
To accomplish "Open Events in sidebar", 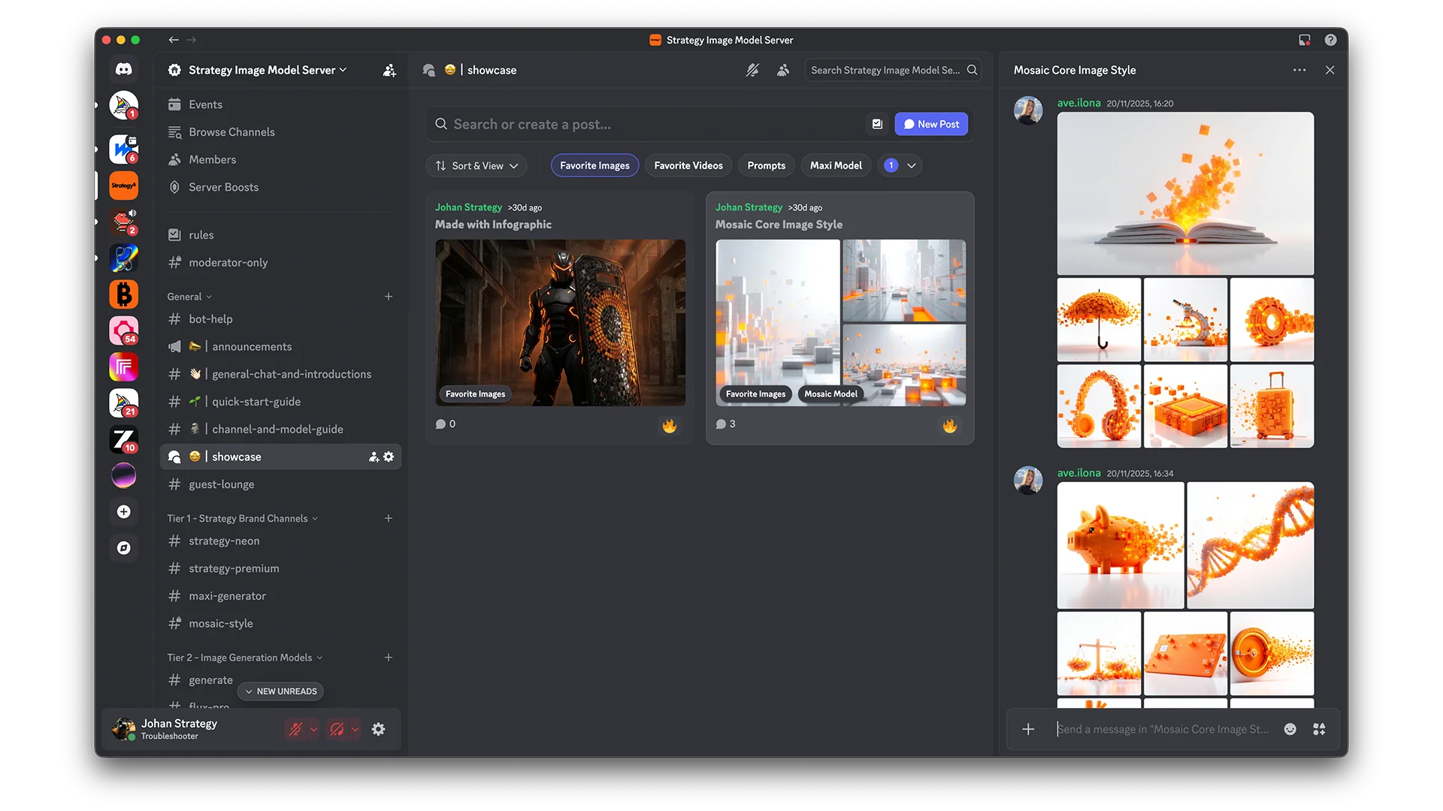I will point(280,104).
